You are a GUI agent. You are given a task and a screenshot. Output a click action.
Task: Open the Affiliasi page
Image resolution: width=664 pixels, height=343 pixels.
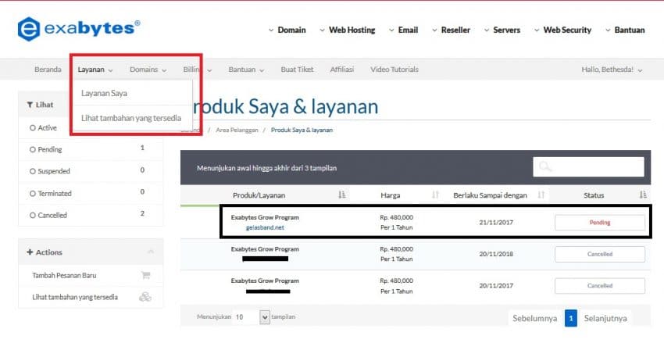coord(341,70)
